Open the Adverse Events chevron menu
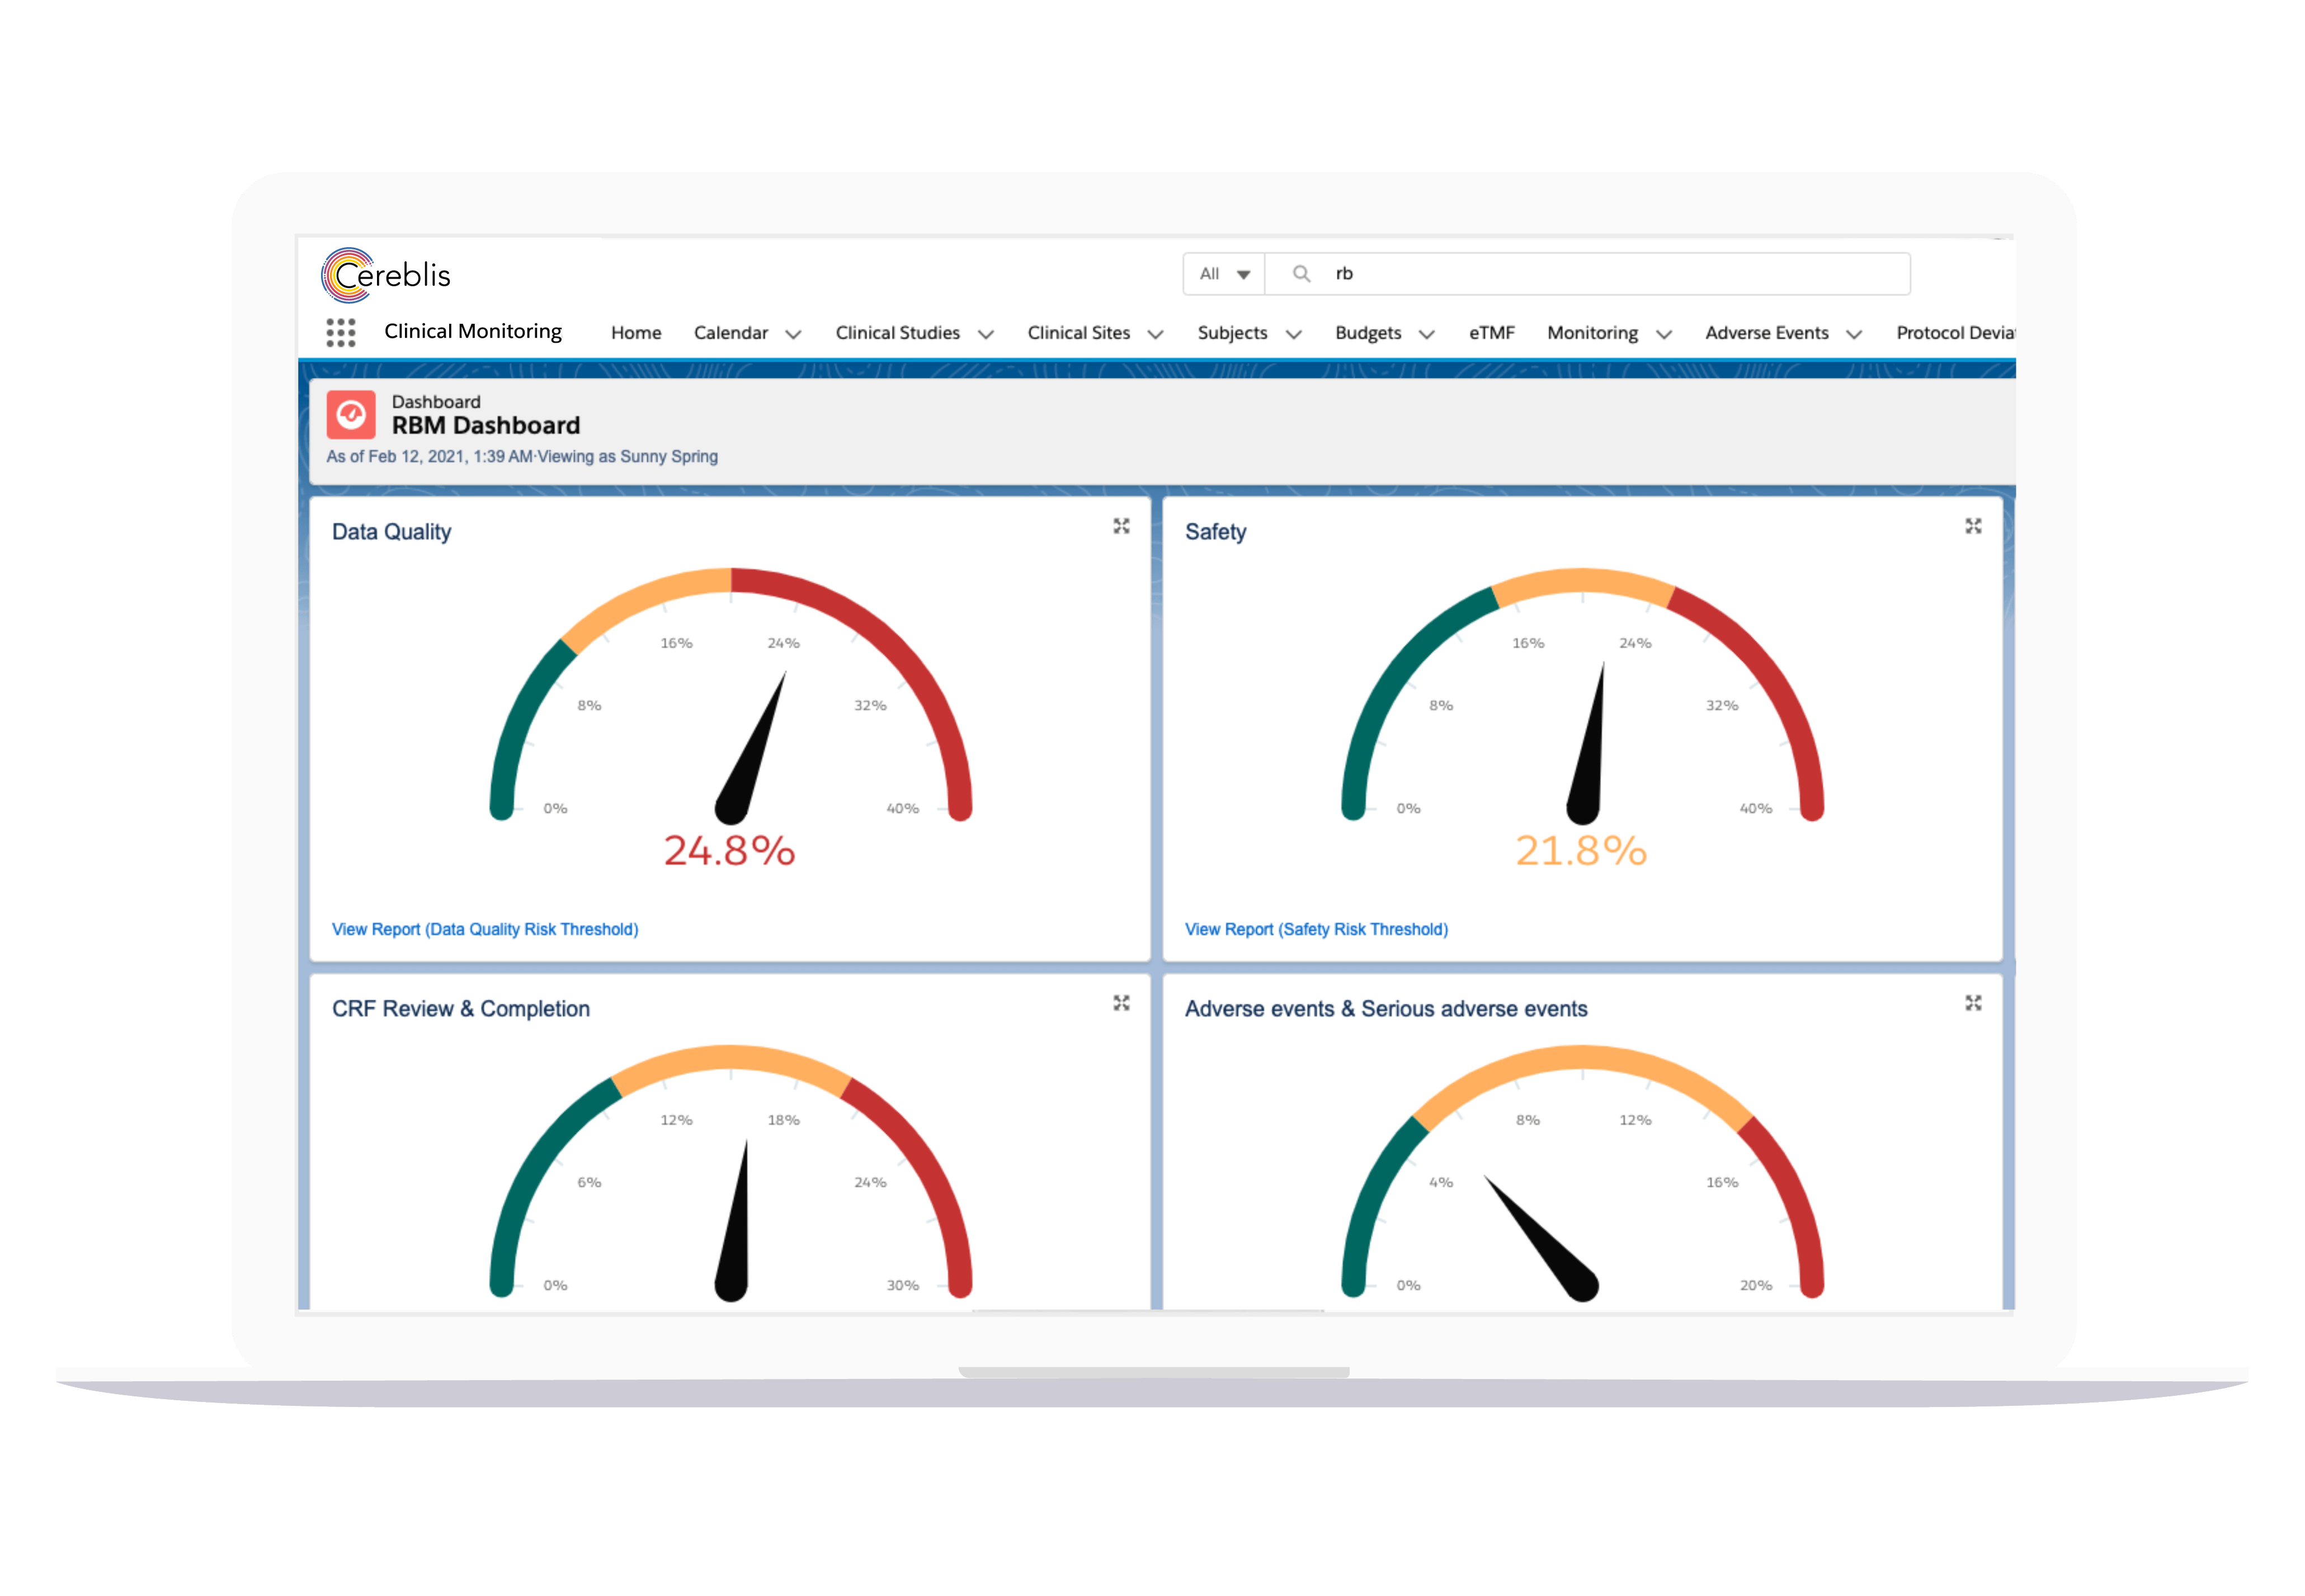Viewport: 2305px width, 1596px height. tap(1853, 334)
